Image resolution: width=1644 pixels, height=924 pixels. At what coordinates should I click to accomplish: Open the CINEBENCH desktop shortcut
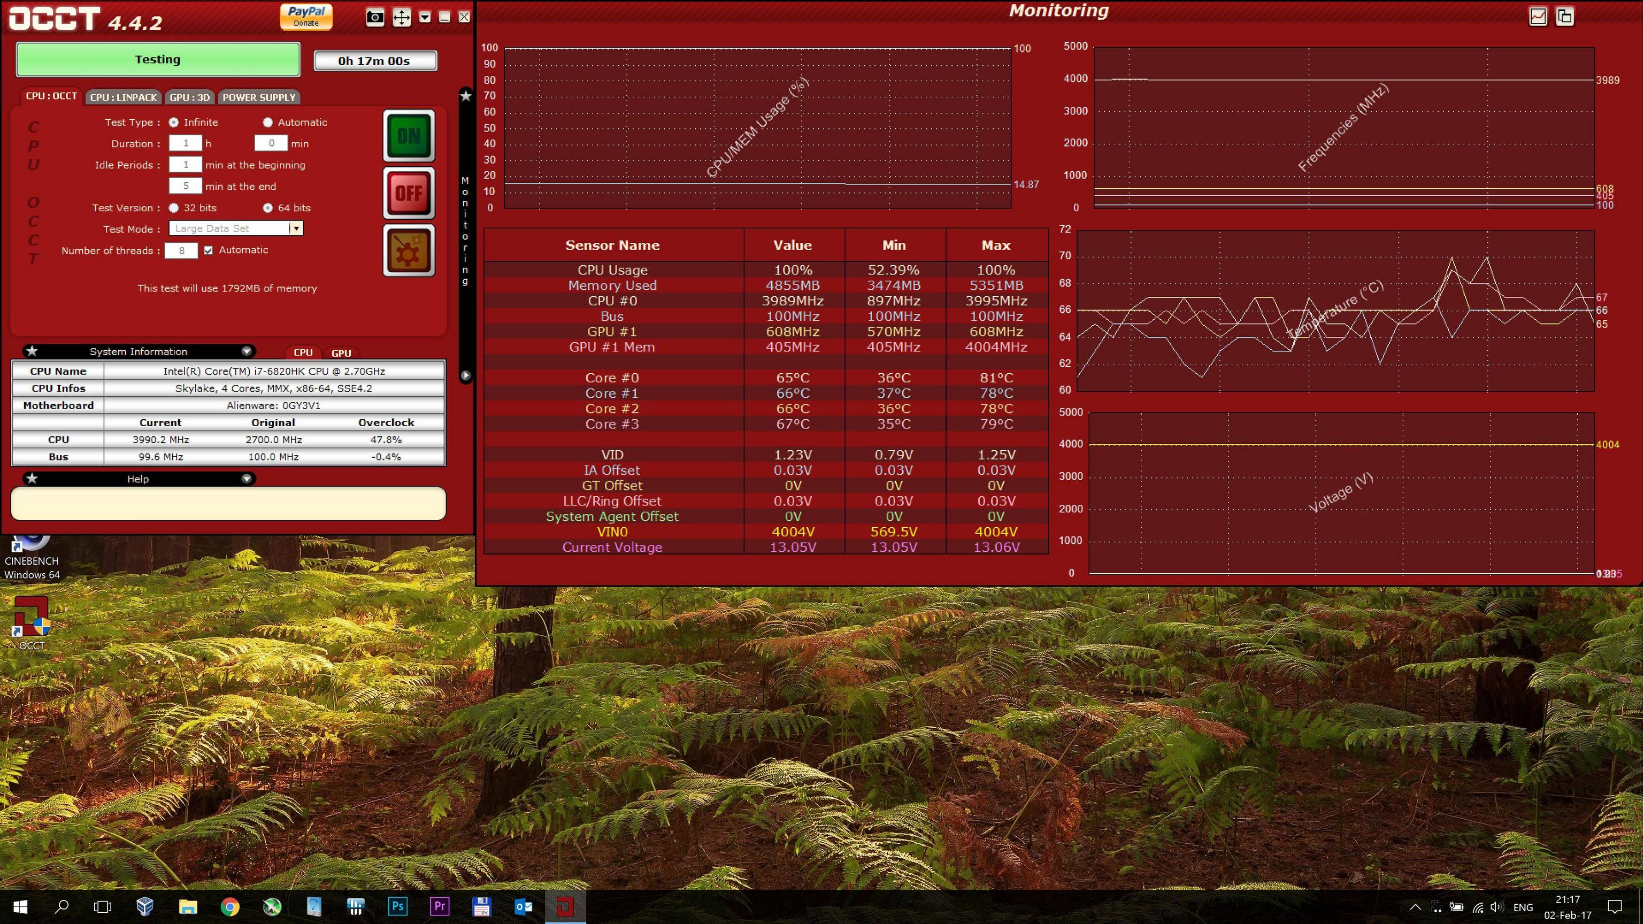coord(32,557)
